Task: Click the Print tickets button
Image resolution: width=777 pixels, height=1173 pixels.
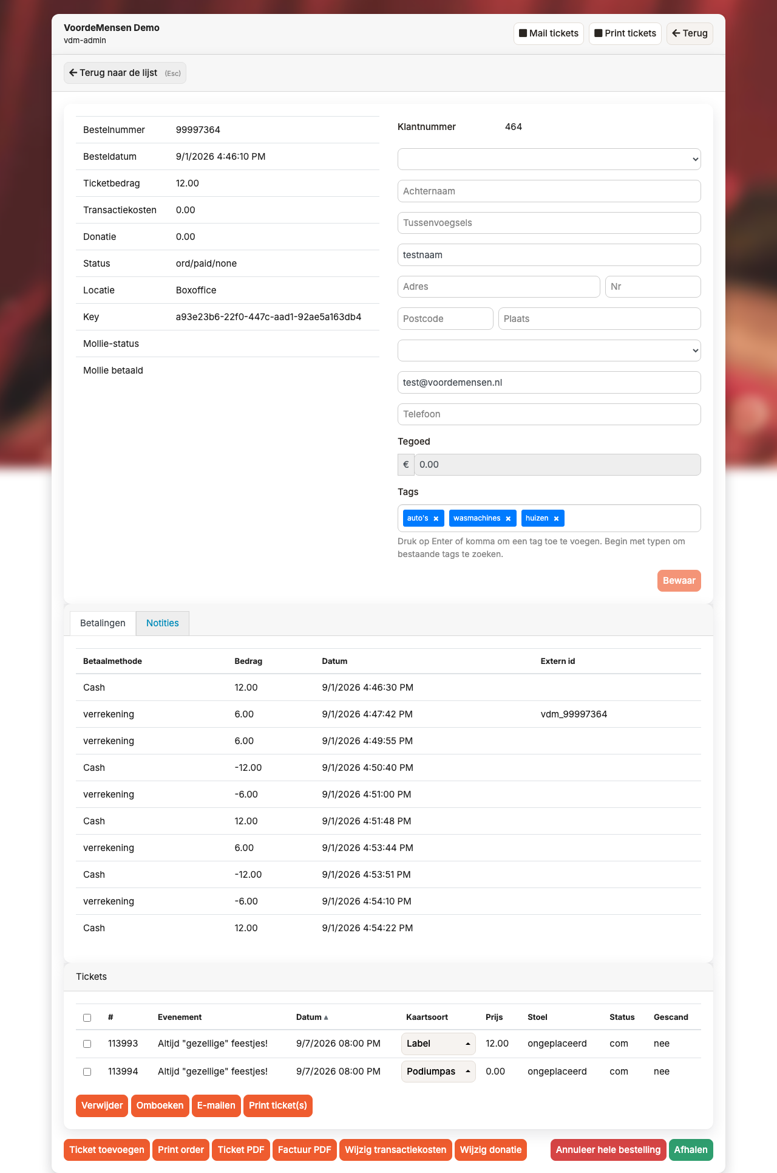Action: [625, 33]
